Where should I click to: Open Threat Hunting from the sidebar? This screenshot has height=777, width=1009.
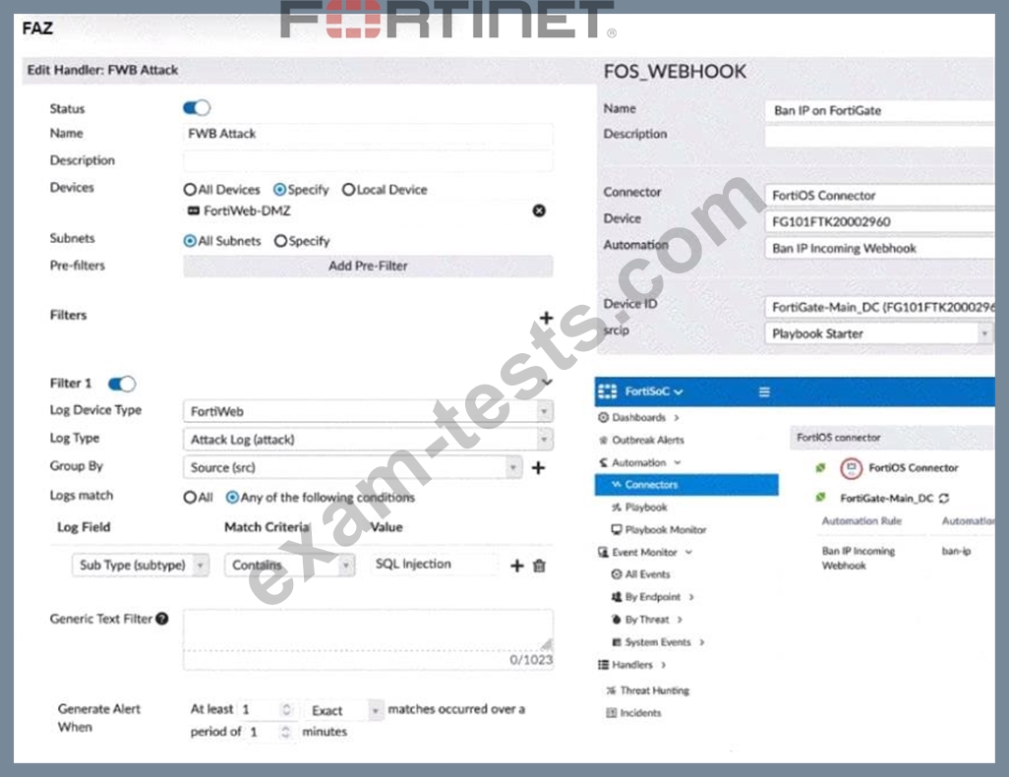click(x=653, y=690)
